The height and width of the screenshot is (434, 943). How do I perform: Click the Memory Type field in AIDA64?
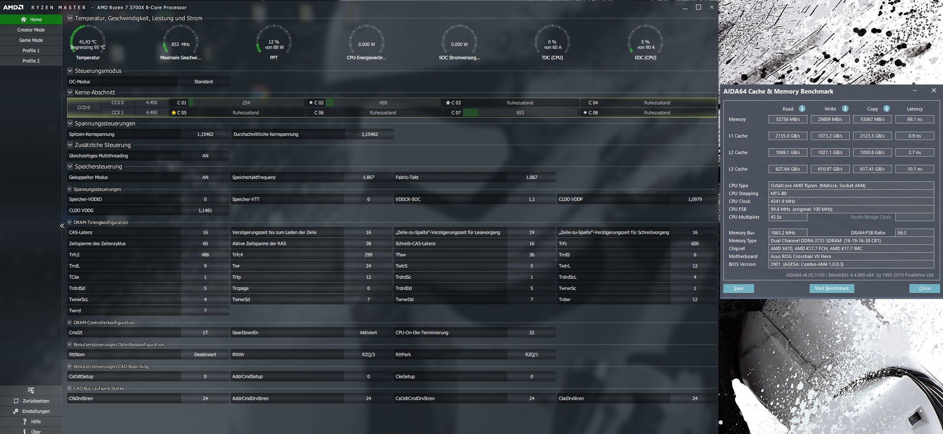851,241
